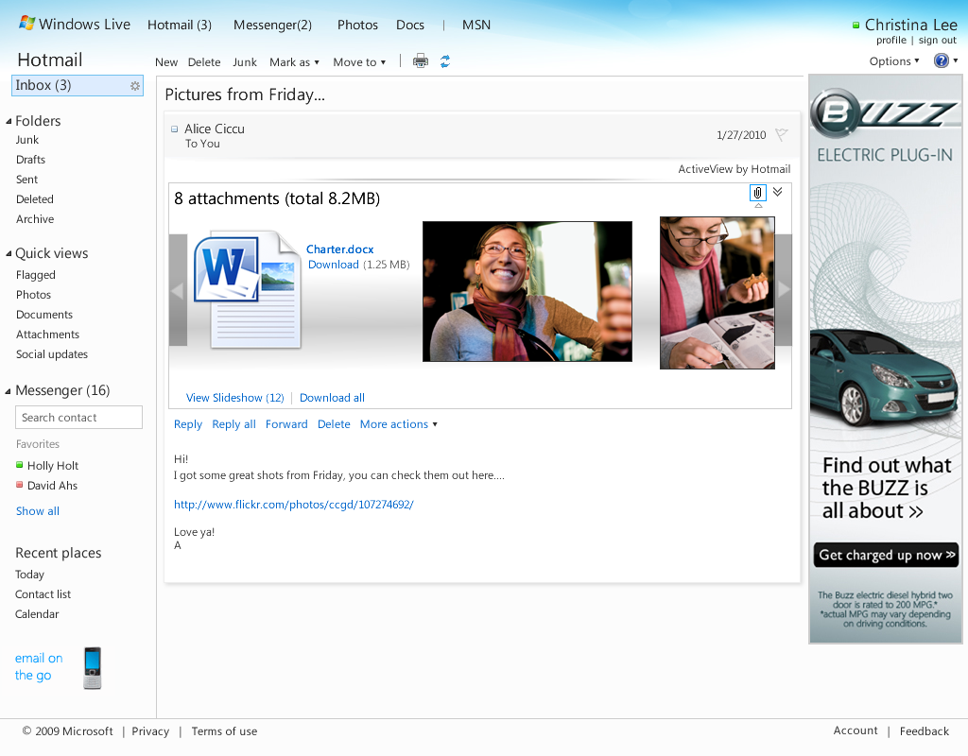The width and height of the screenshot is (968, 756).
Task: Open the Drafts folder
Action: click(31, 160)
